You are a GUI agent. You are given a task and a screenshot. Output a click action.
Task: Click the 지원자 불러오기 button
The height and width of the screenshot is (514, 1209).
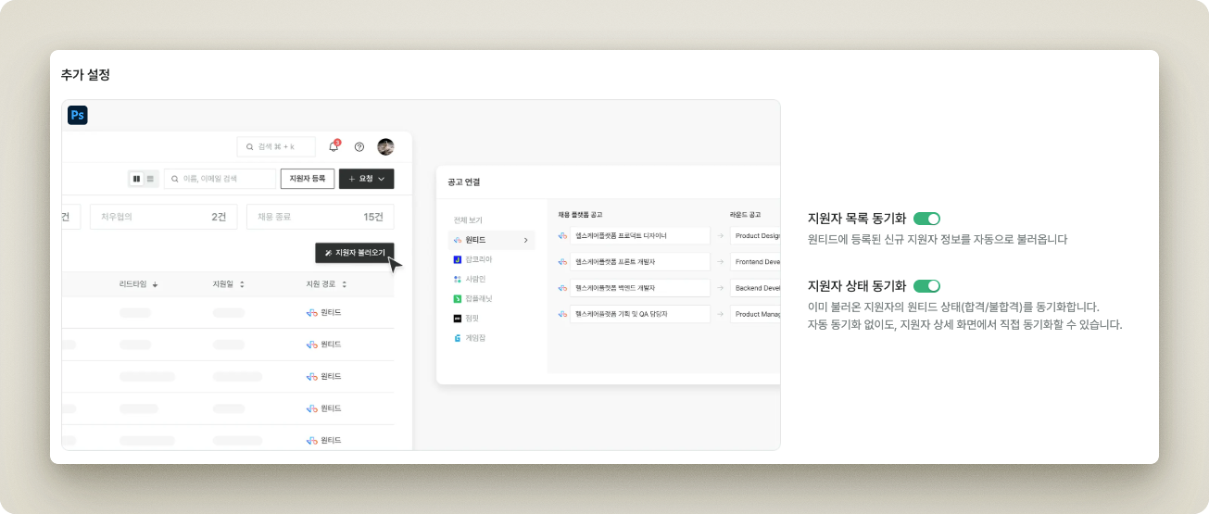[354, 253]
